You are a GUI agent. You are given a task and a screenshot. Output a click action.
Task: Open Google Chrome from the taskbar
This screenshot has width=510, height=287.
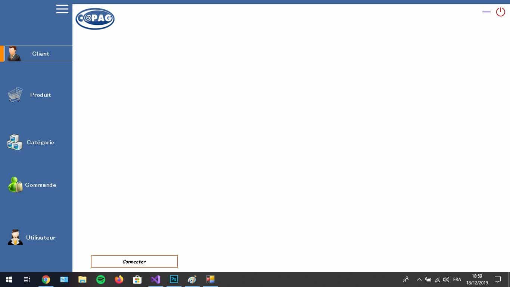coord(46,280)
